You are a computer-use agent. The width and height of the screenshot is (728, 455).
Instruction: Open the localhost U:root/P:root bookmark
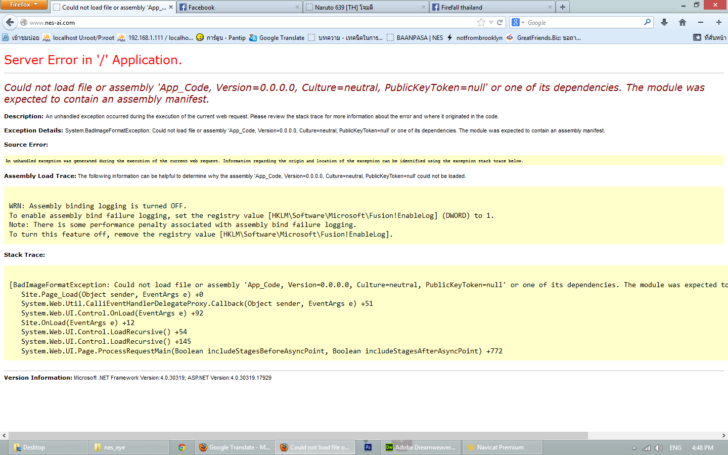coord(79,37)
